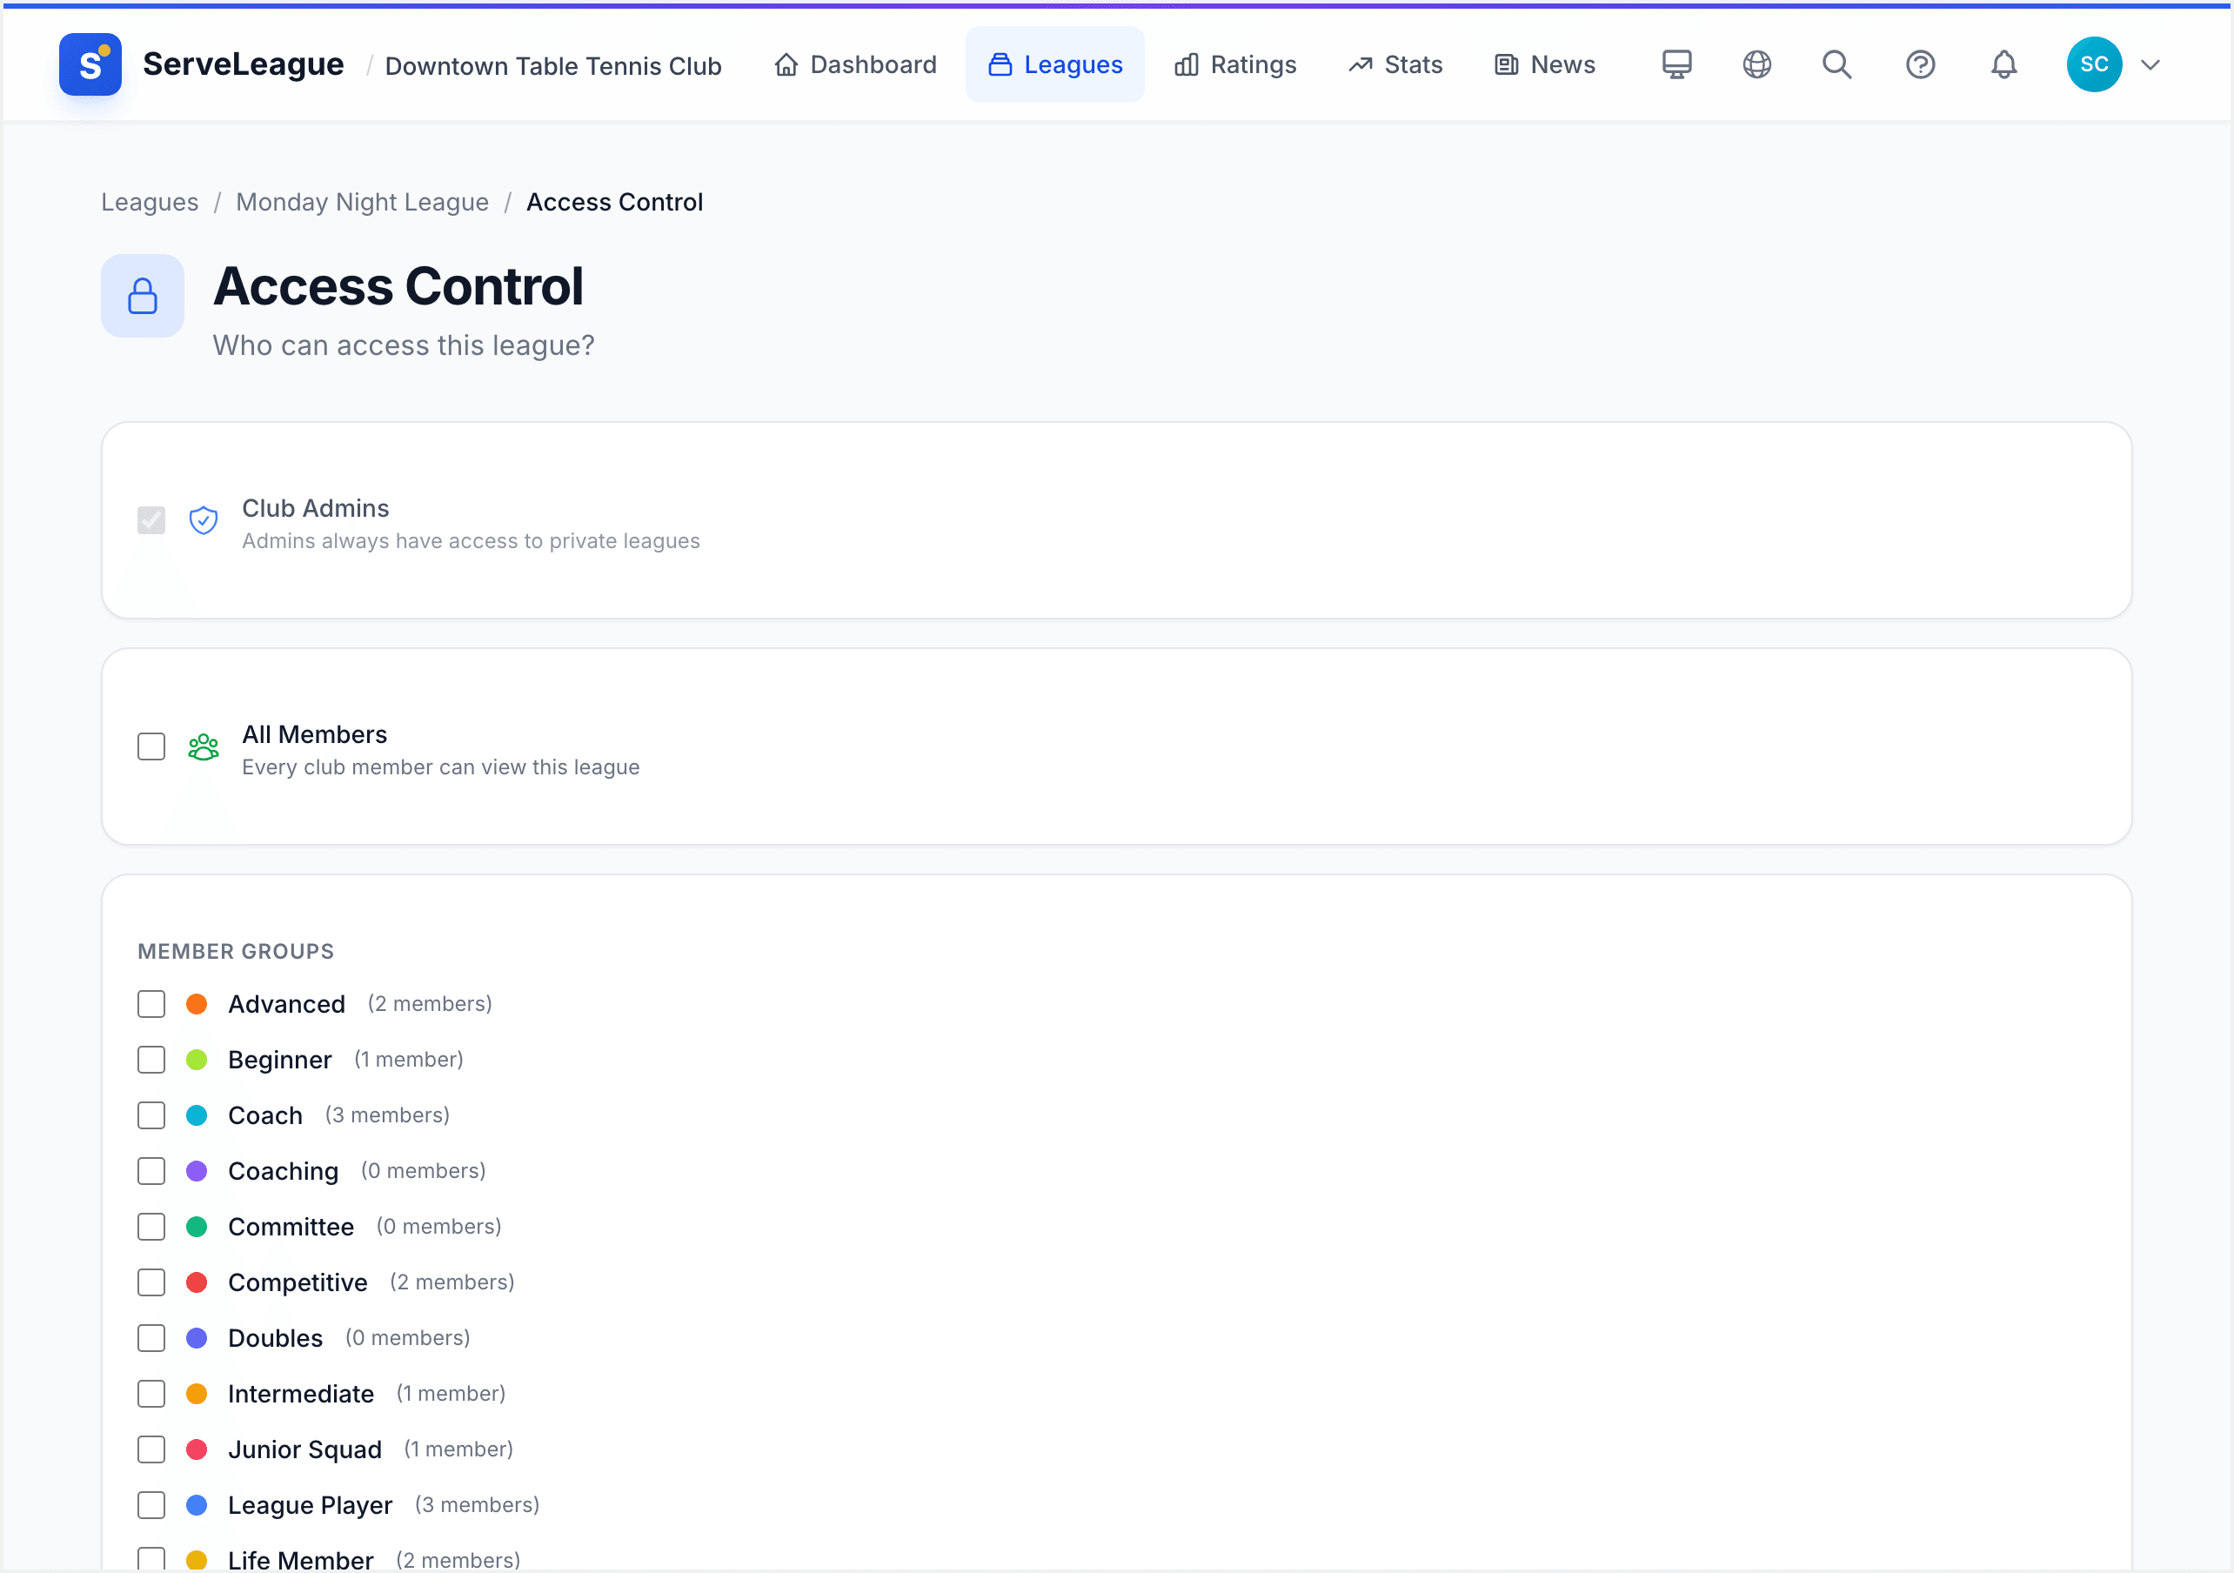Click the globe language icon
Screen dimensions: 2234x1573
point(1756,64)
